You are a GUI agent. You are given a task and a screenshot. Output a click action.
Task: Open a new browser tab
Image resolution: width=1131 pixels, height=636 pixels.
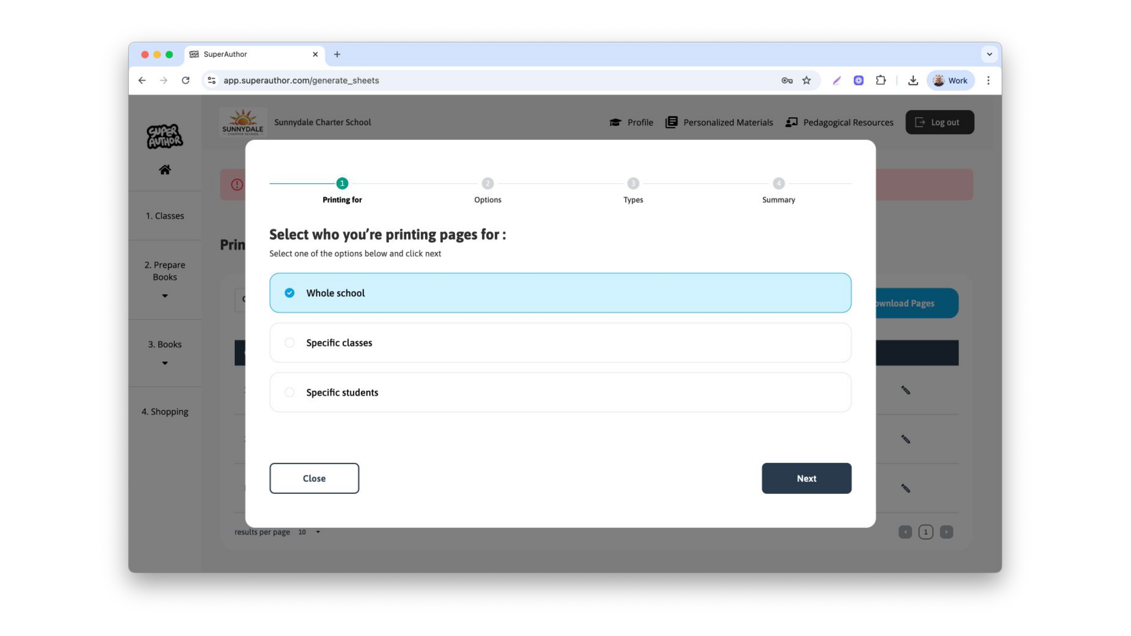pos(337,54)
